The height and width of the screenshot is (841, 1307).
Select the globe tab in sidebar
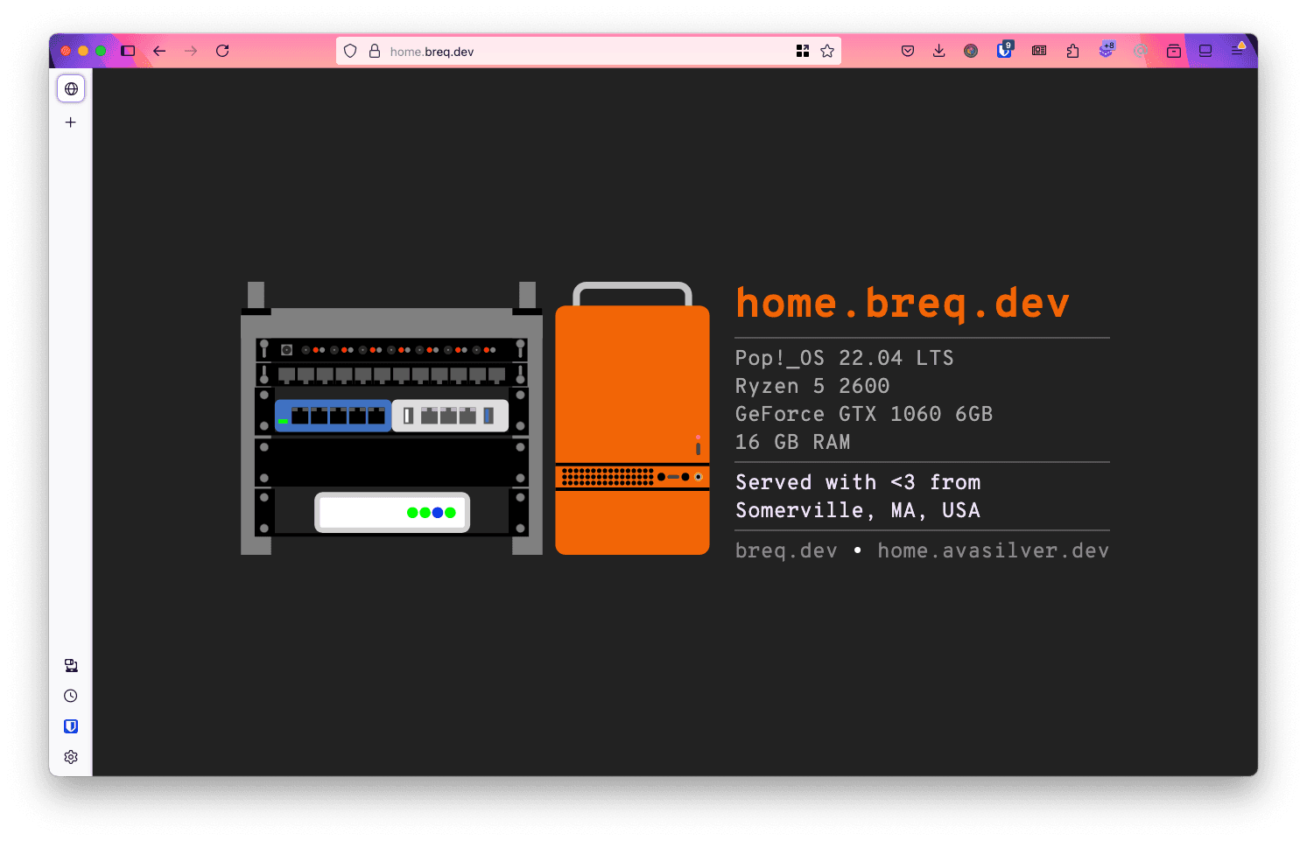point(71,88)
